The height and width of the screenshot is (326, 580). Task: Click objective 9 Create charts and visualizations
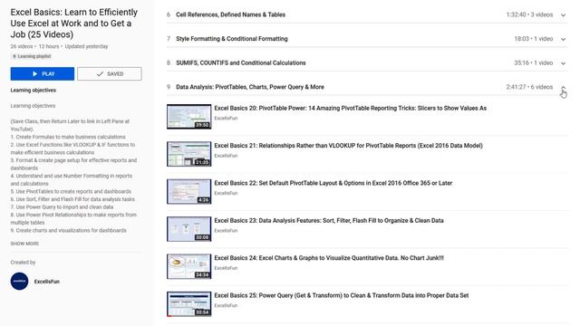pos(69,230)
